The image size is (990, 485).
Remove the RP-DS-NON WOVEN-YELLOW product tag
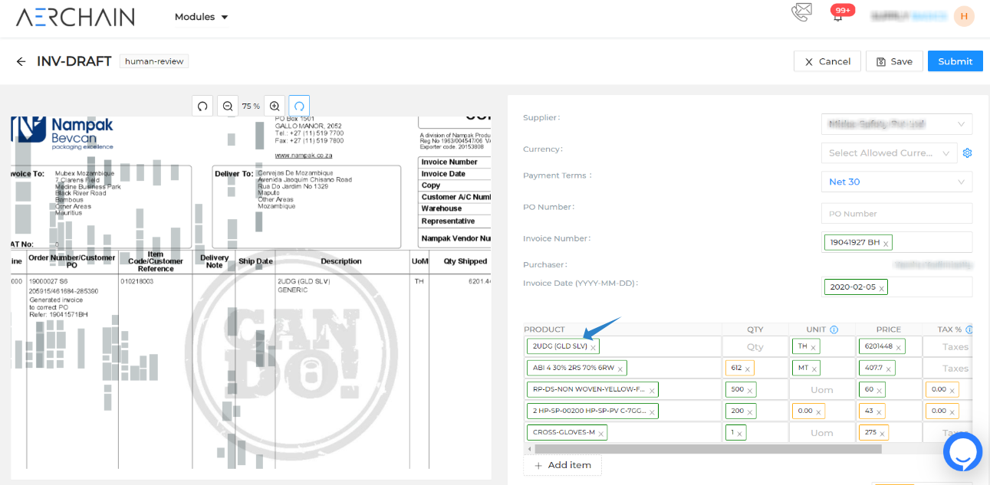click(x=652, y=390)
